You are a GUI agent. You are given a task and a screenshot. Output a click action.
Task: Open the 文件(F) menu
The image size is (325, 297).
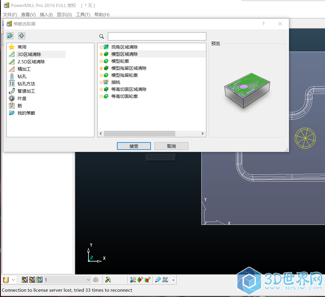10,15
